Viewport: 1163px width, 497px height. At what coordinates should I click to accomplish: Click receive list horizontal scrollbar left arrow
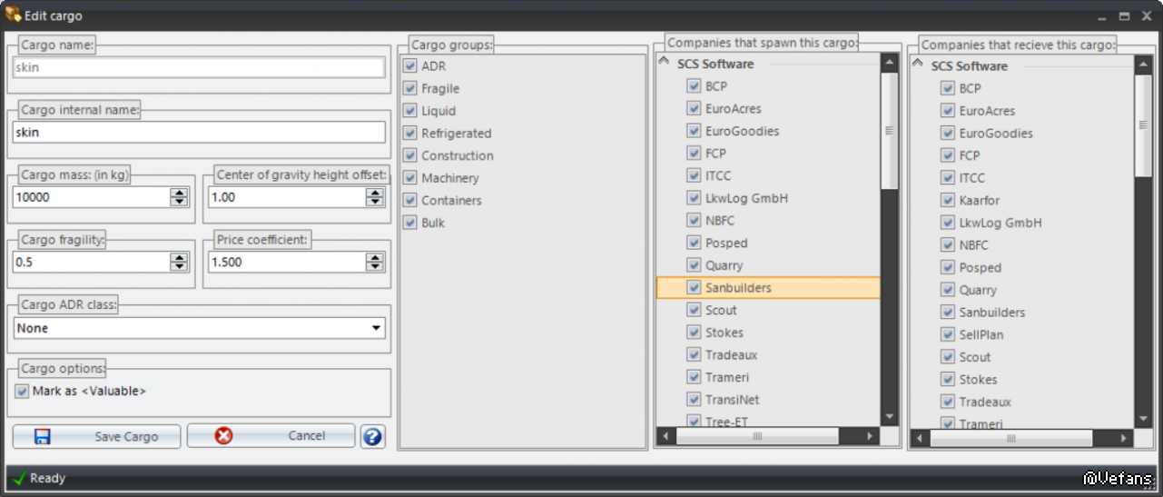click(920, 439)
